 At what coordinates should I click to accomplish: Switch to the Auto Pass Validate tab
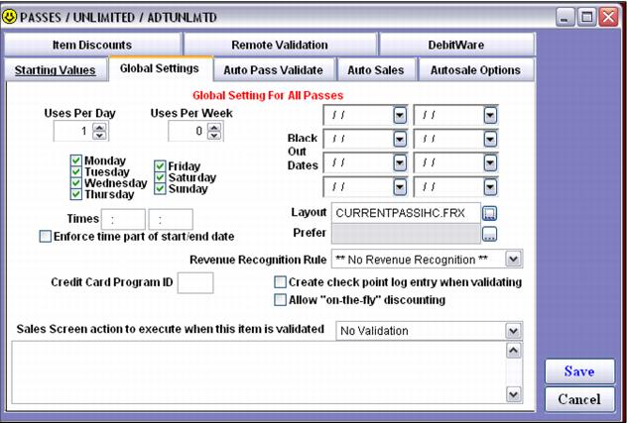(273, 71)
